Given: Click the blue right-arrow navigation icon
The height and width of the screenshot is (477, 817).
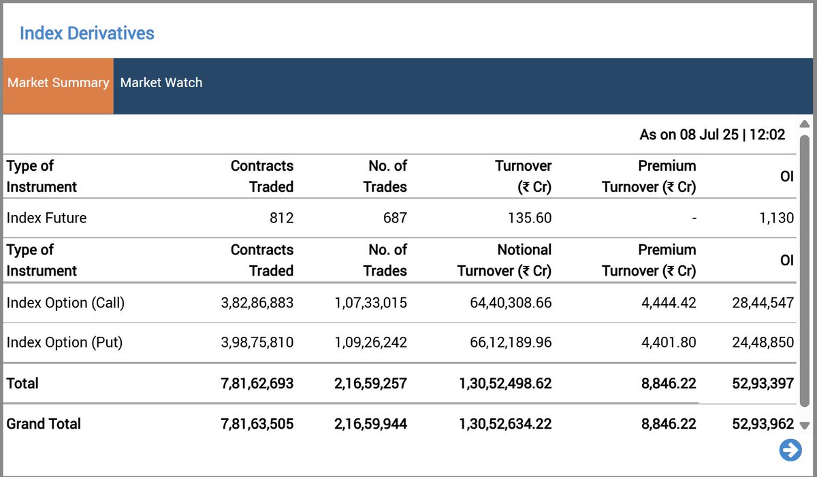Looking at the screenshot, I should click(789, 450).
